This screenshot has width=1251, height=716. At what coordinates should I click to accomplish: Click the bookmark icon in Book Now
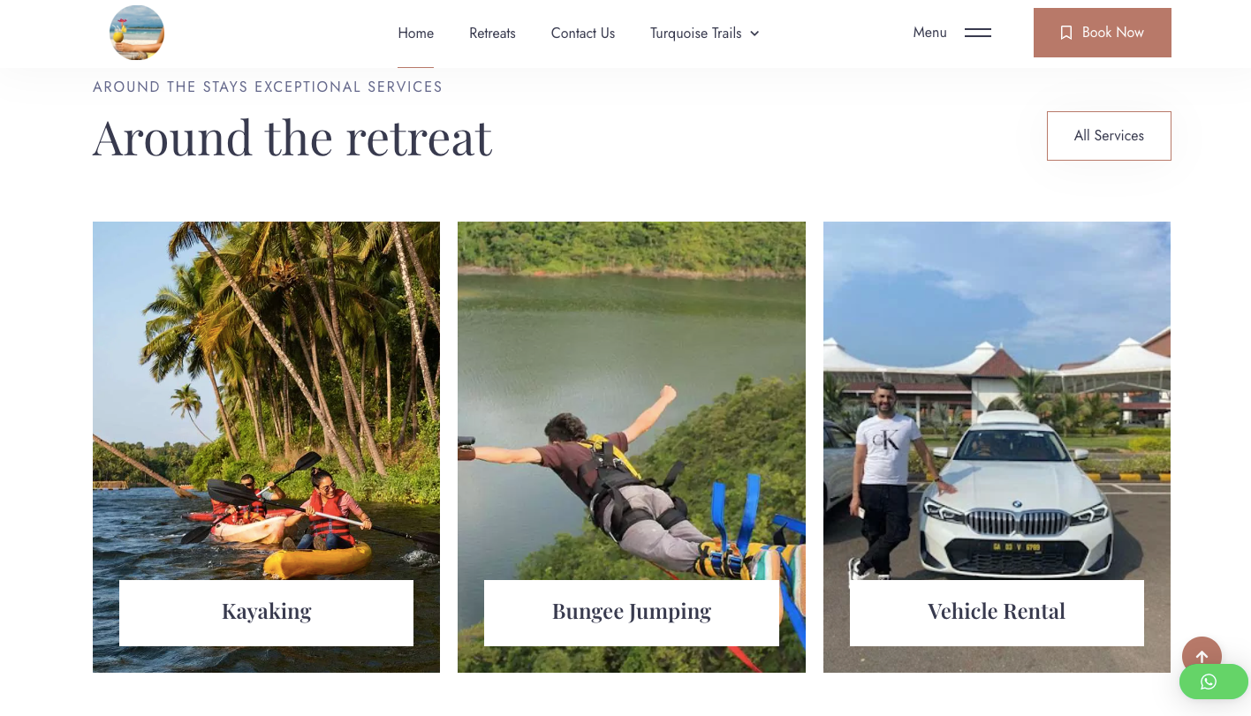click(1066, 33)
